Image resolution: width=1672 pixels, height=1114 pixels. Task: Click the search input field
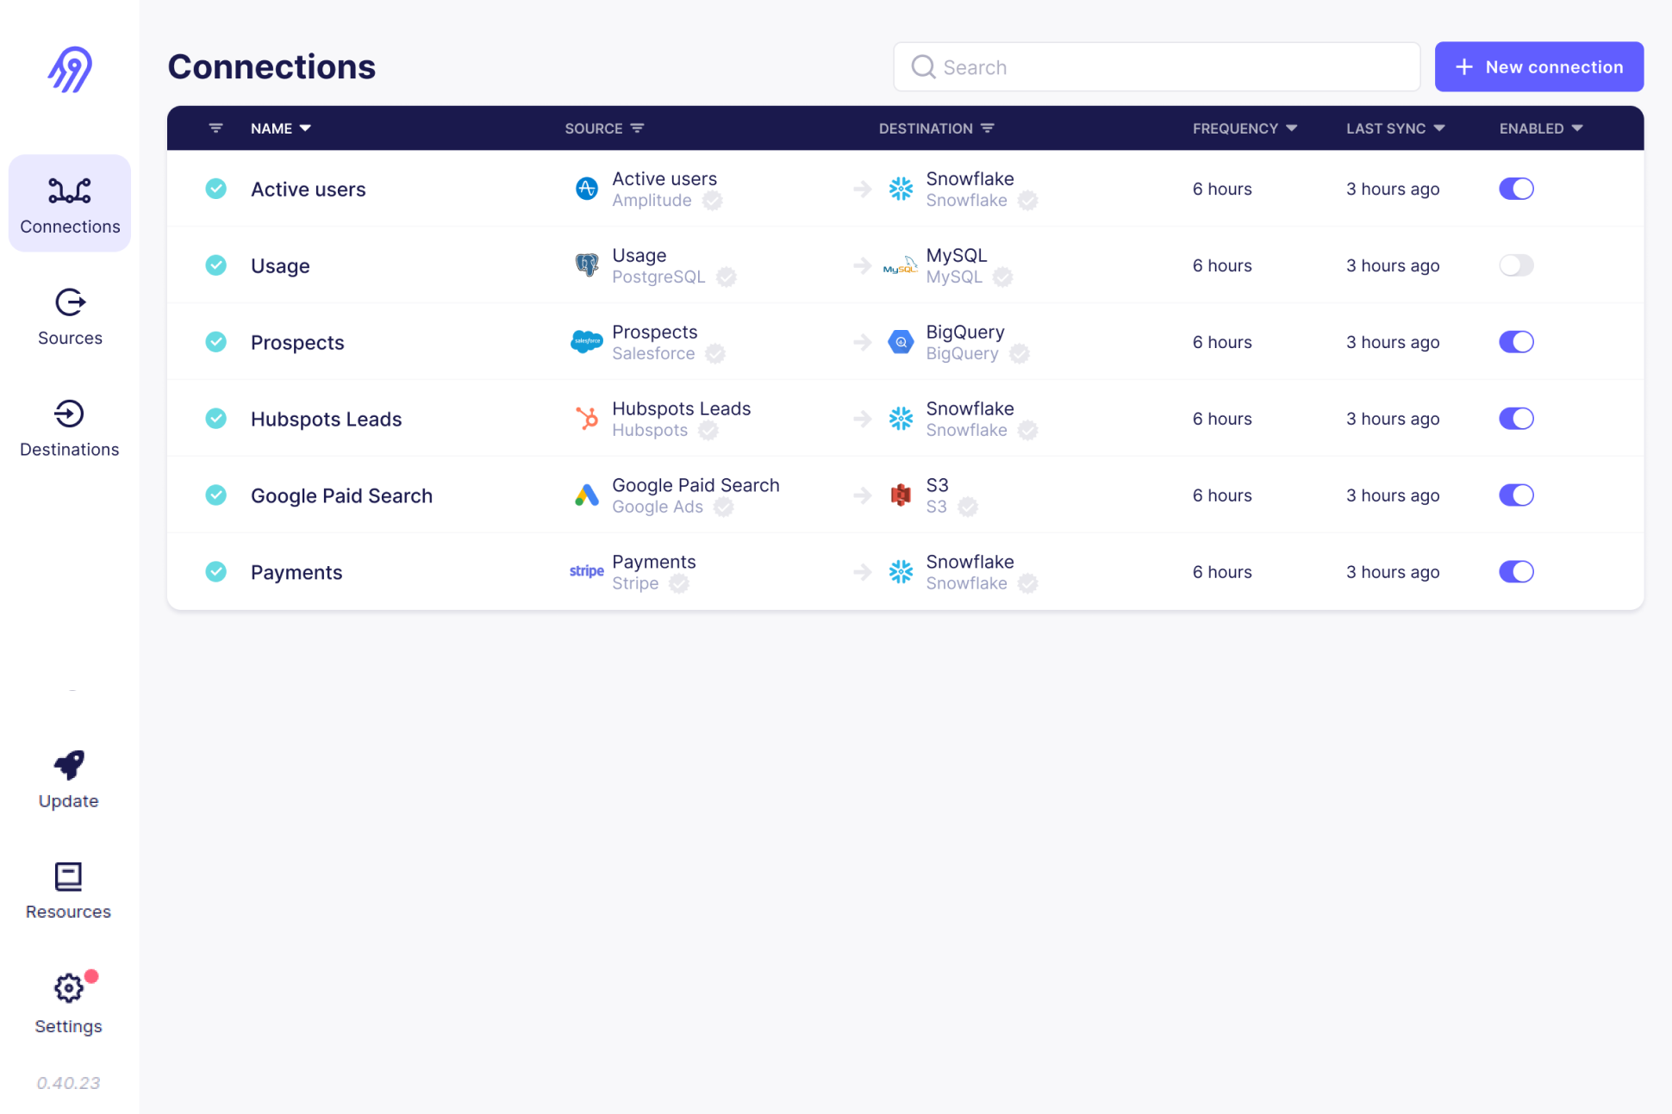1156,68
